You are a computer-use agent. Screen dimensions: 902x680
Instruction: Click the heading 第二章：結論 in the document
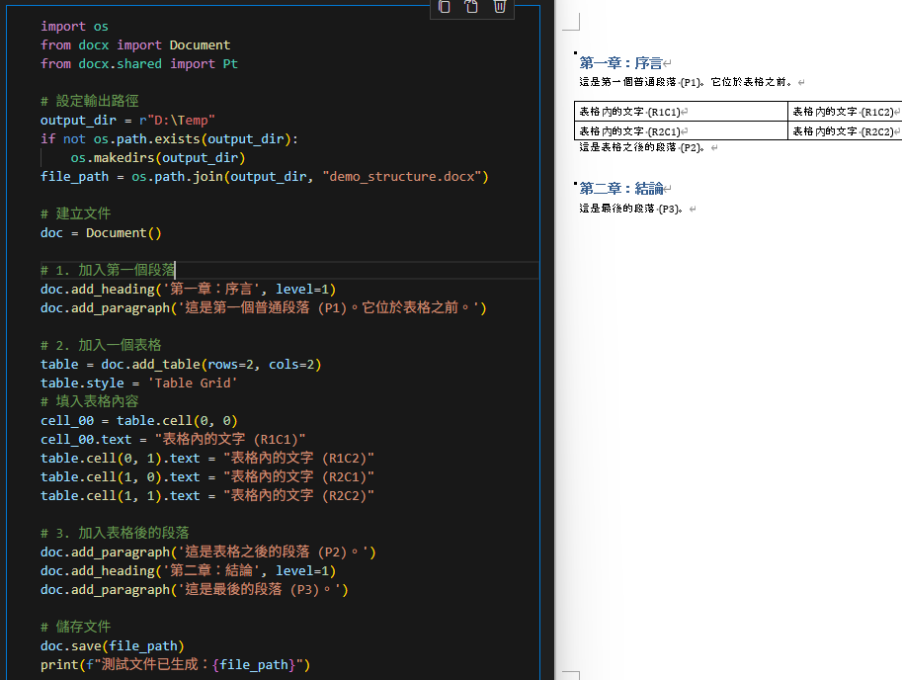pyautogui.click(x=620, y=188)
